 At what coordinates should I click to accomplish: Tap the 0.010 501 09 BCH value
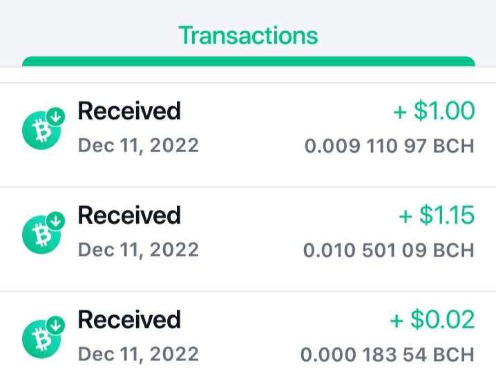click(x=389, y=250)
